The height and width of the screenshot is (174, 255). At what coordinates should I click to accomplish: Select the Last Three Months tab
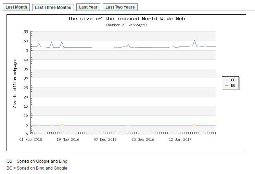[x=53, y=8]
